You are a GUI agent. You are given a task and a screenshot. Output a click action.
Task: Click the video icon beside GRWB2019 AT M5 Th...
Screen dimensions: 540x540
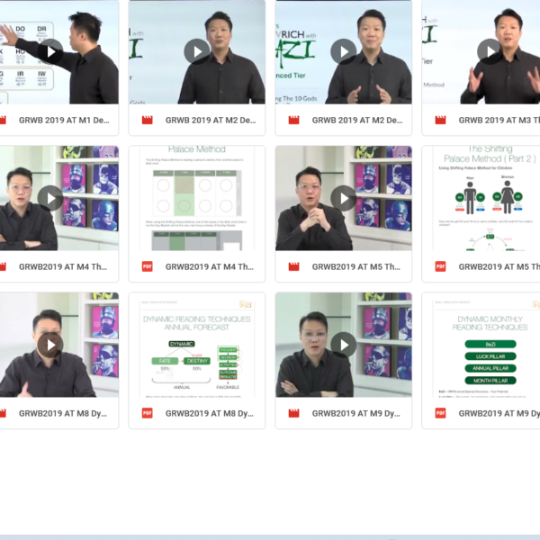(x=293, y=266)
